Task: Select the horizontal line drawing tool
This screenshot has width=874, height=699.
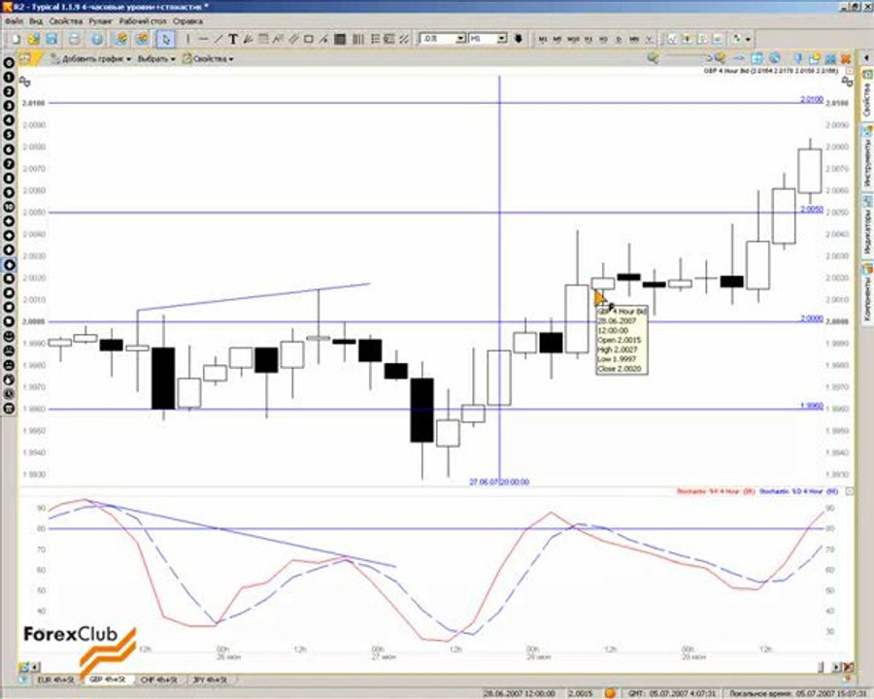Action: pyautogui.click(x=204, y=39)
